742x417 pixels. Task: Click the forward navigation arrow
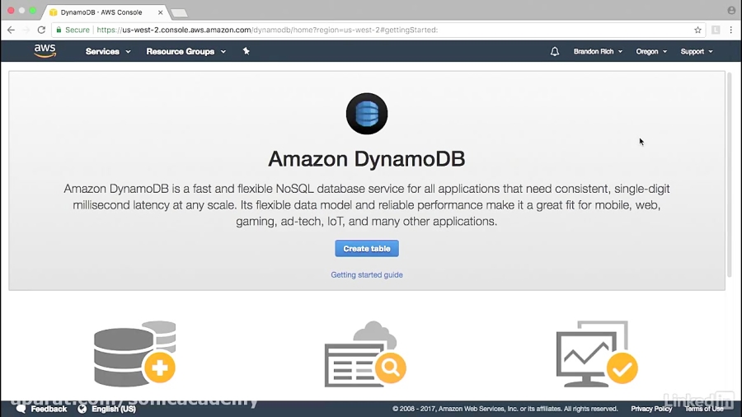click(26, 30)
